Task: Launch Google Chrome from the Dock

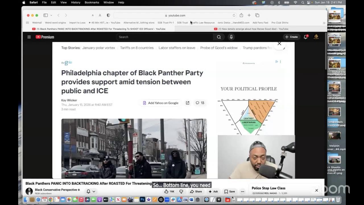Action: point(51,200)
